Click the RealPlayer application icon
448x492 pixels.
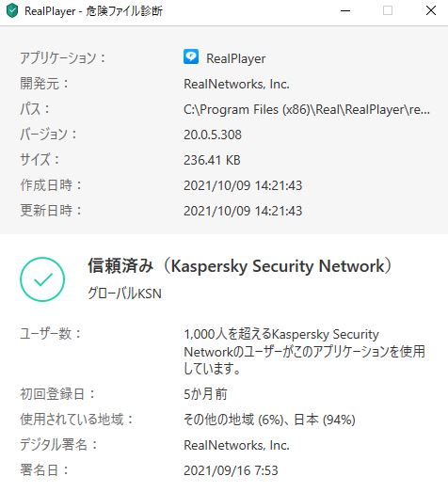tap(191, 56)
